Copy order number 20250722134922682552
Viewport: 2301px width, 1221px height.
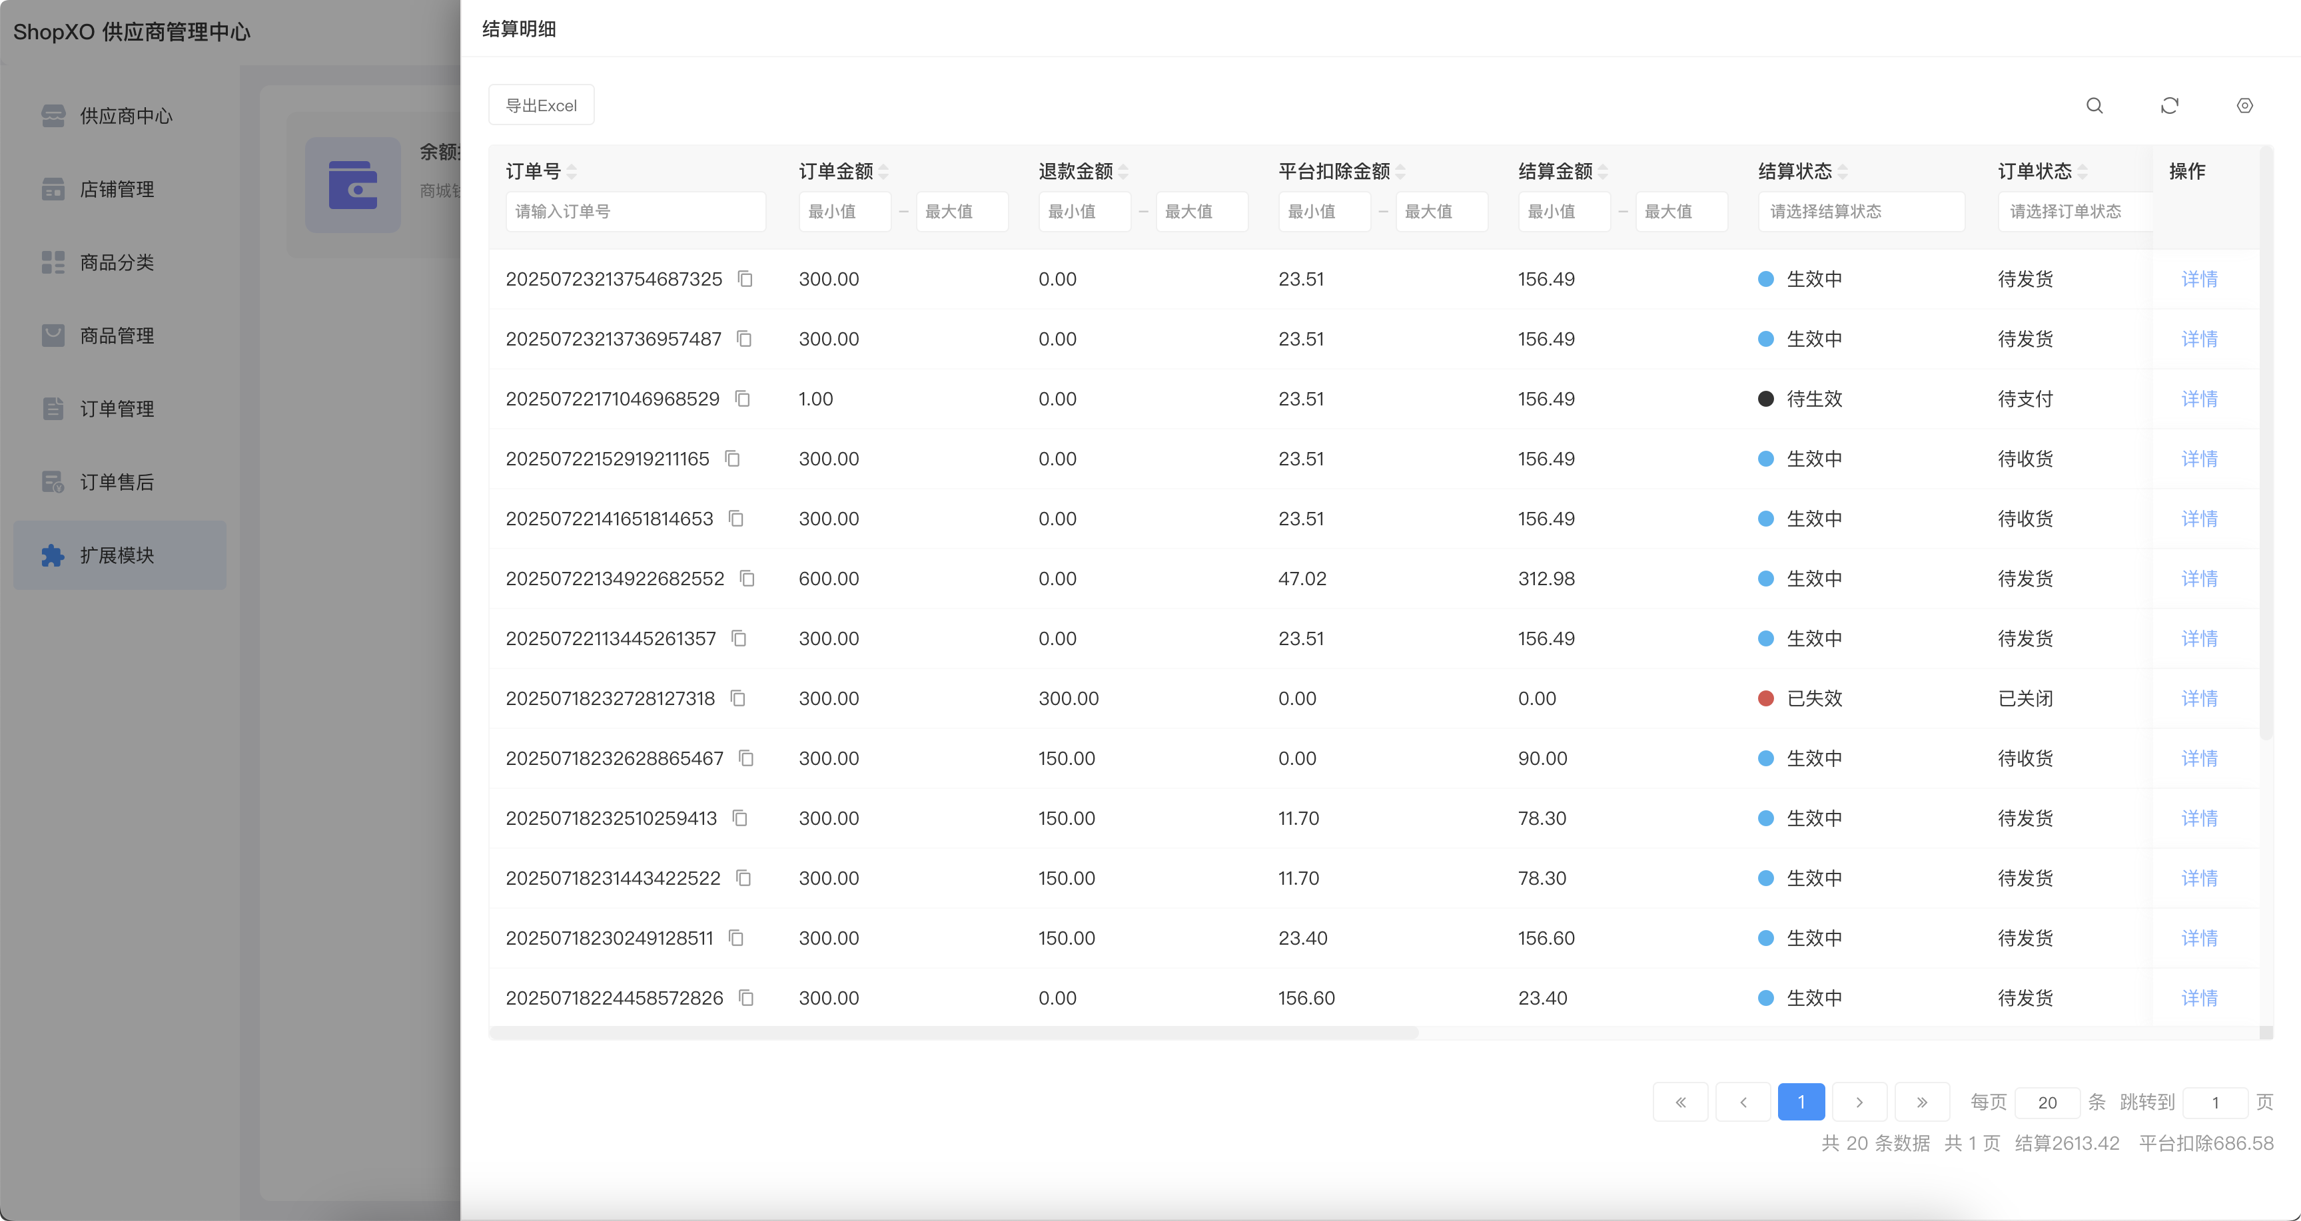point(747,579)
